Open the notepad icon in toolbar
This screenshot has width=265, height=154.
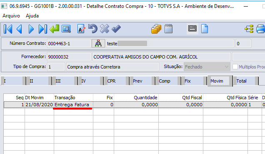pos(168,29)
